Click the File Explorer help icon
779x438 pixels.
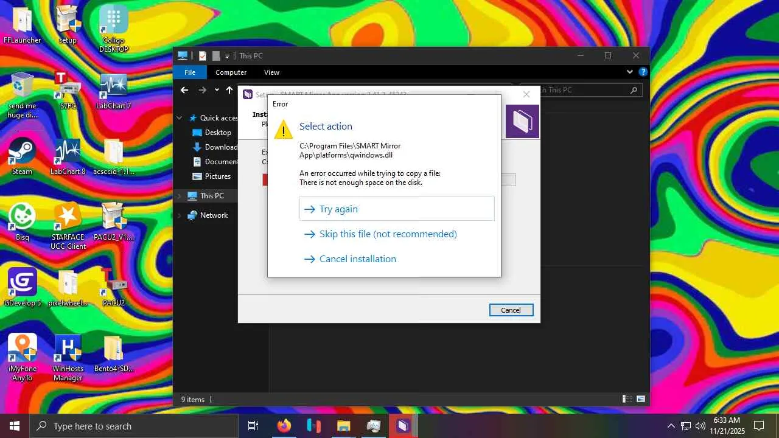(x=643, y=72)
